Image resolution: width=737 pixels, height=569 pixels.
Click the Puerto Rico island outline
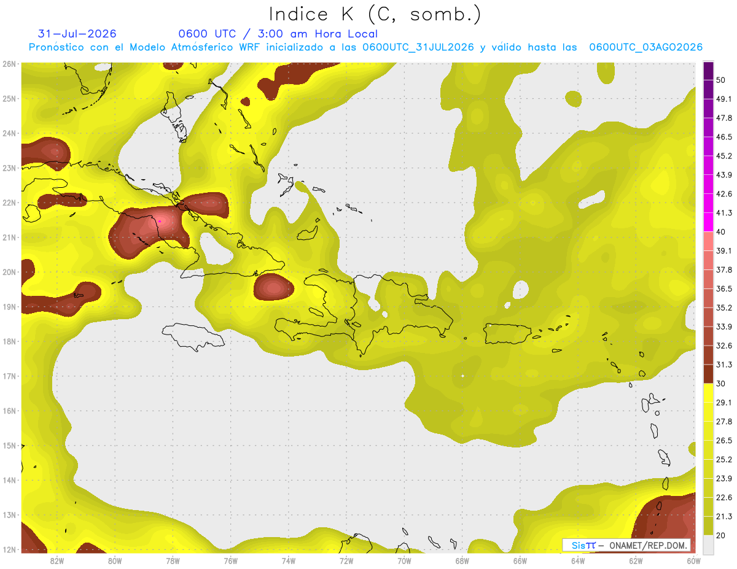(x=508, y=333)
